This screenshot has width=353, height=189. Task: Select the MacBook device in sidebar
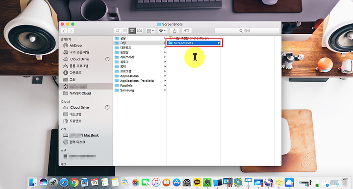coord(84,135)
